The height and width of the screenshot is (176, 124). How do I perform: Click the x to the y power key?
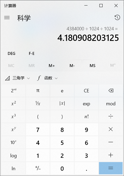(13, 129)
